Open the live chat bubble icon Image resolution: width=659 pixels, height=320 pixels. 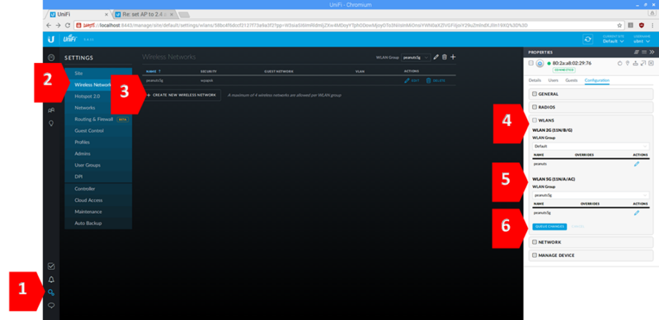(x=51, y=306)
